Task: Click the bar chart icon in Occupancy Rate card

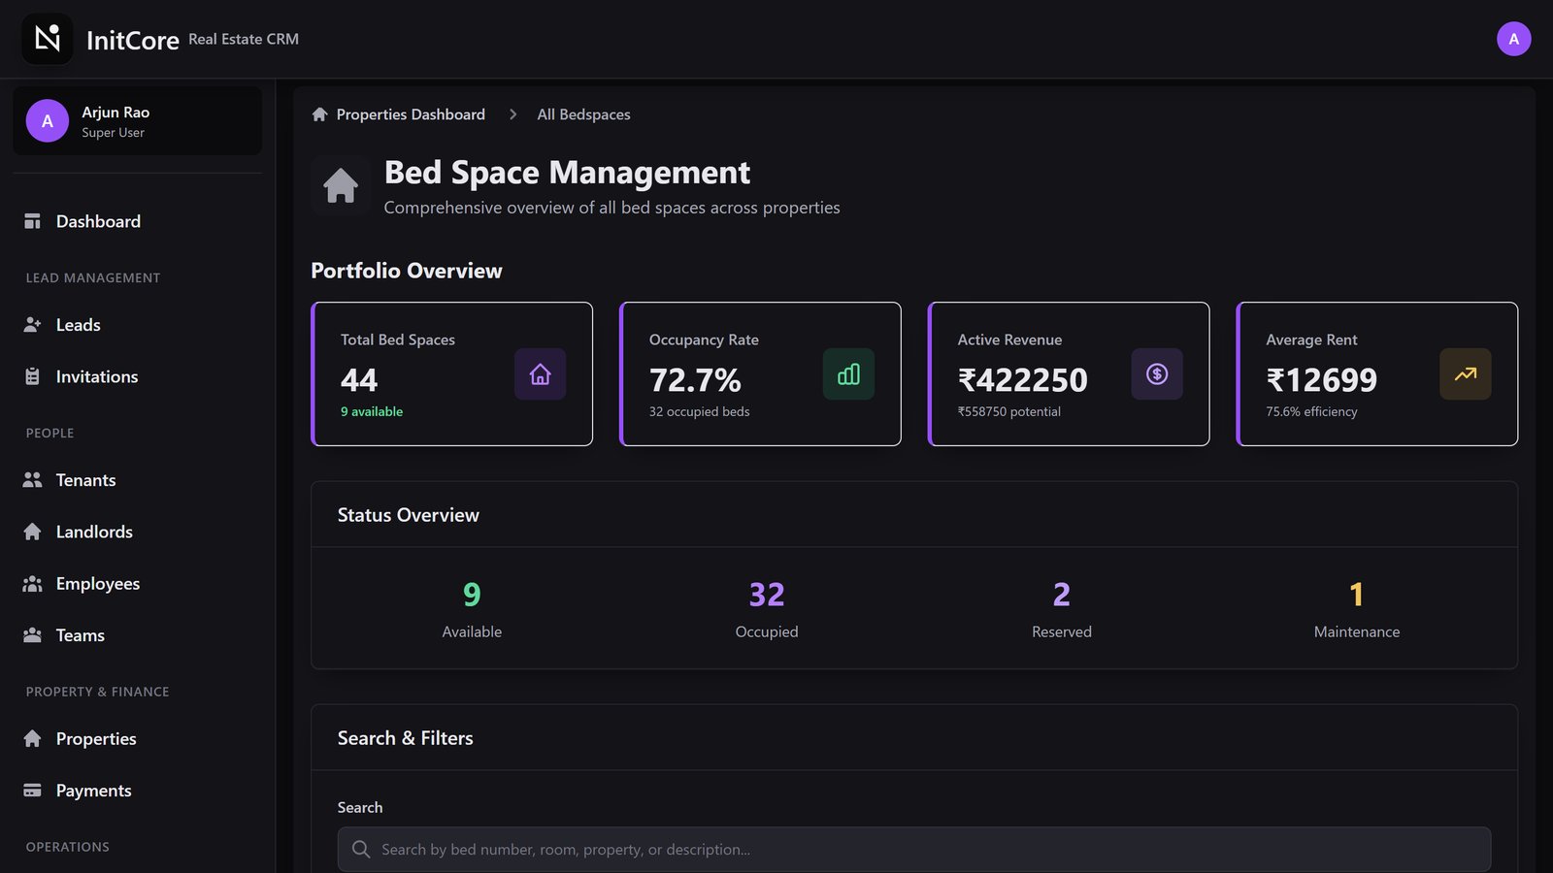Action: pos(849,374)
